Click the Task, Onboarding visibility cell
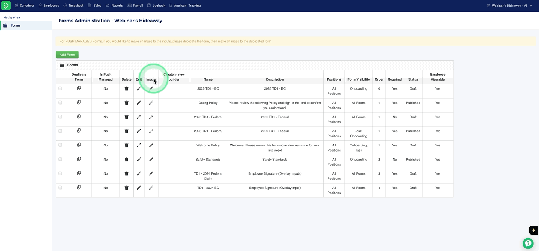Screen dimensions: 539x251 359,134
